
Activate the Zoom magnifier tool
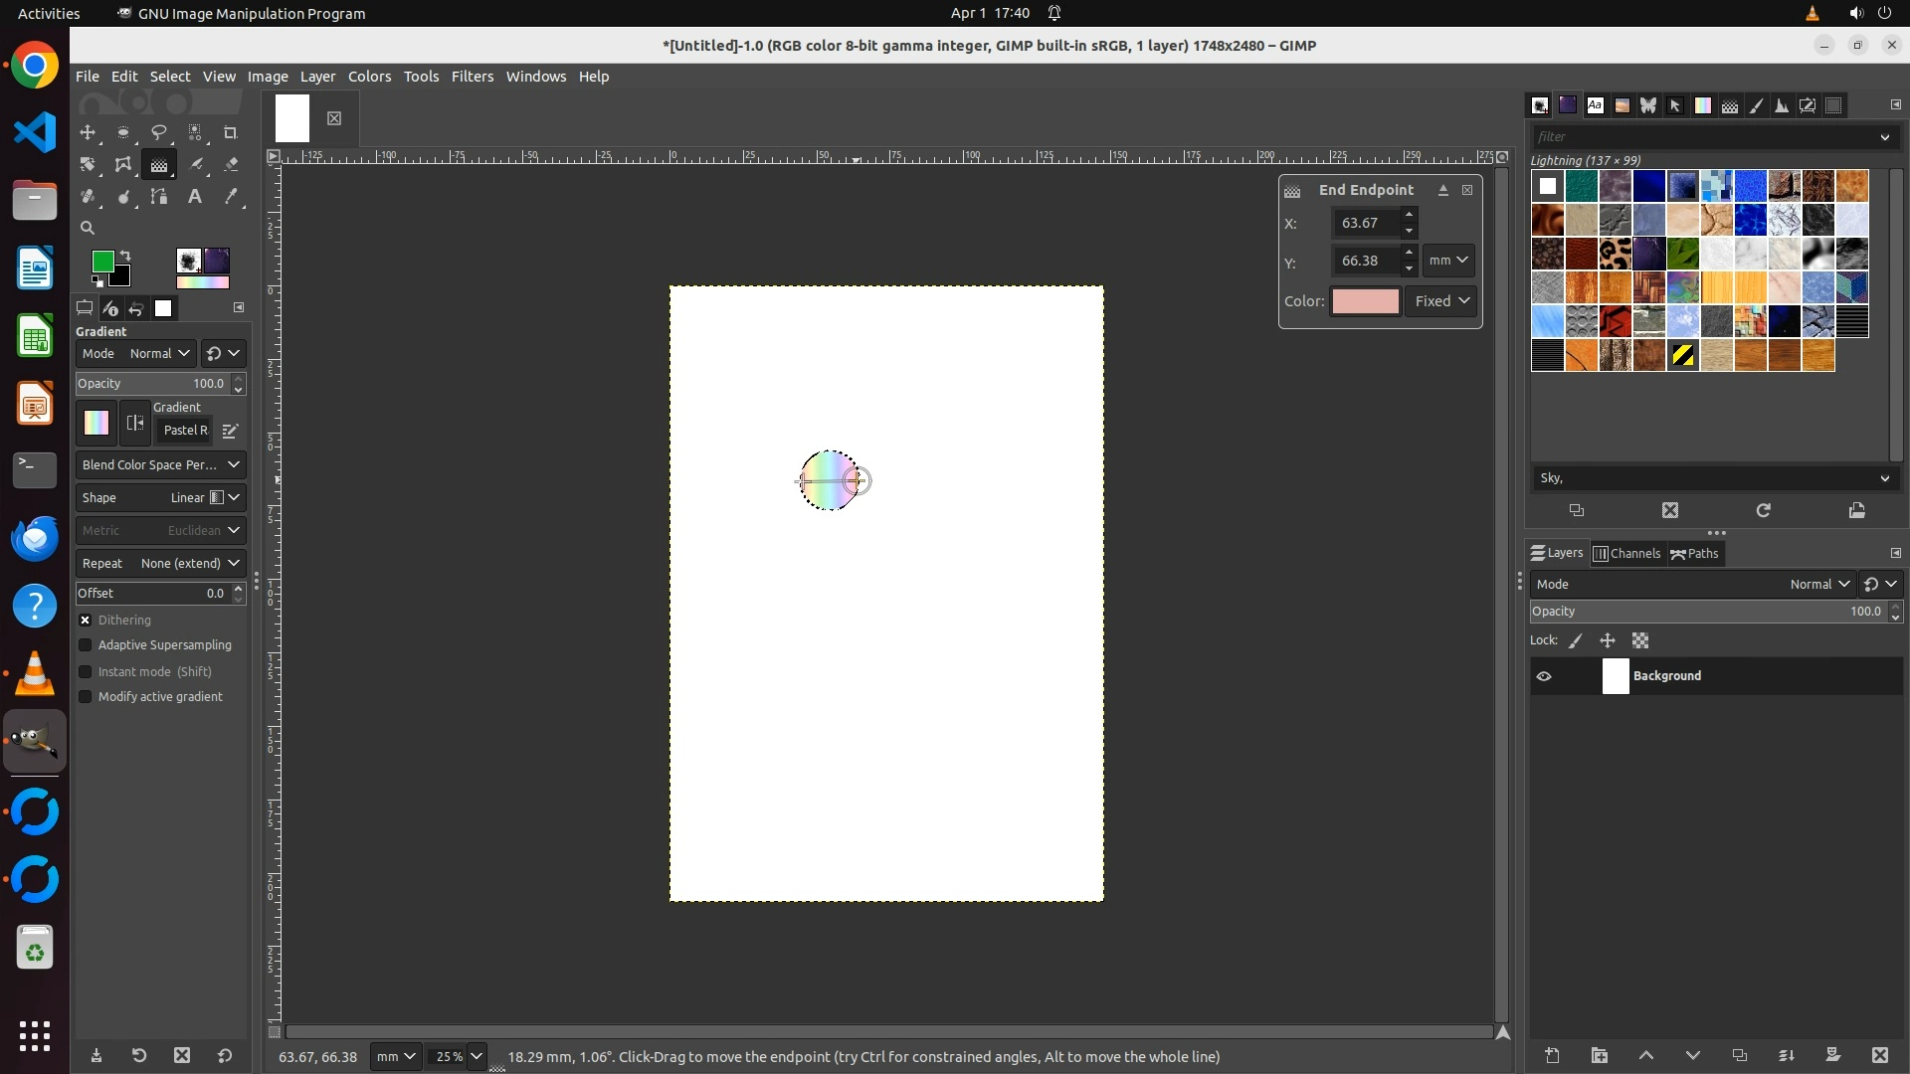point(88,228)
